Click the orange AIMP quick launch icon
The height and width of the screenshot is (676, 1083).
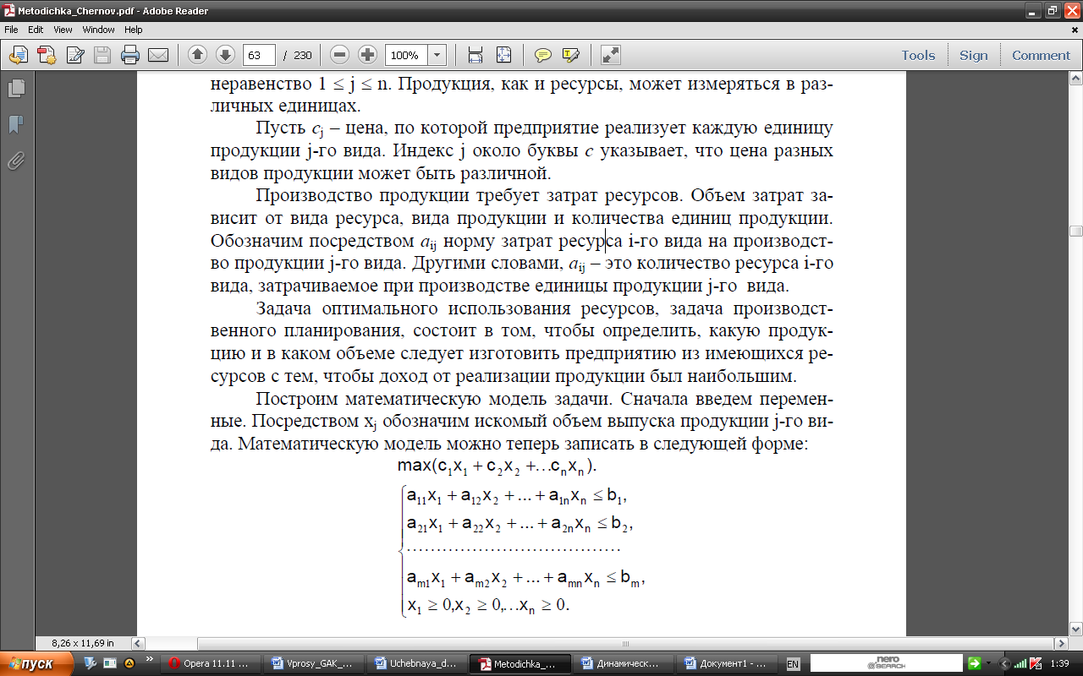(x=129, y=663)
